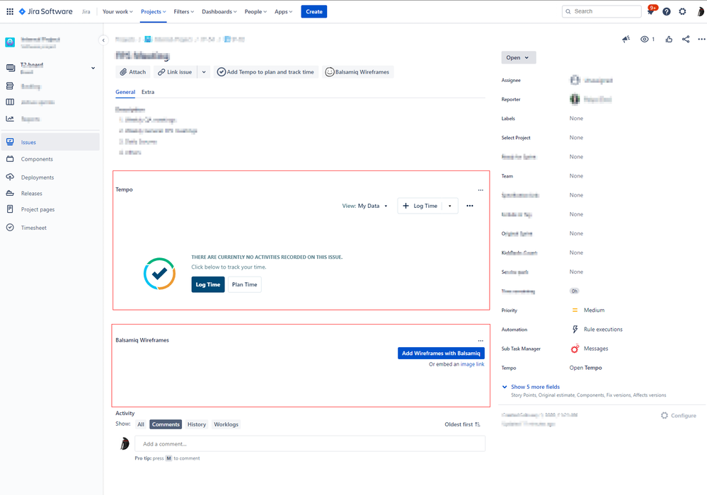Open the notifications bell icon

coord(650,12)
